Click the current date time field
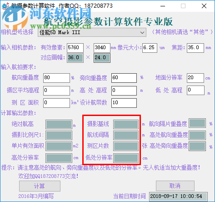 coord(178,197)
